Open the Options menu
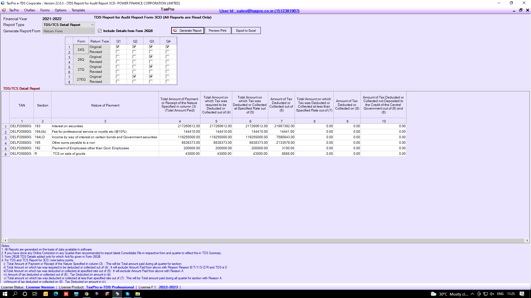 pyautogui.click(x=61, y=10)
